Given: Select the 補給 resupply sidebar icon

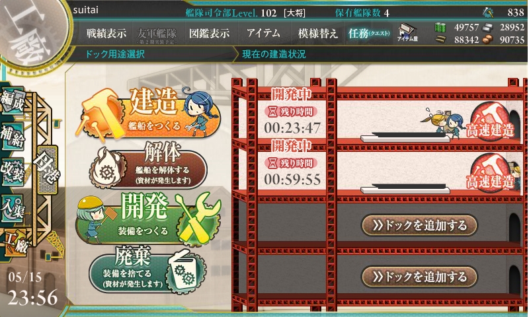Looking at the screenshot, I should click(x=13, y=137).
